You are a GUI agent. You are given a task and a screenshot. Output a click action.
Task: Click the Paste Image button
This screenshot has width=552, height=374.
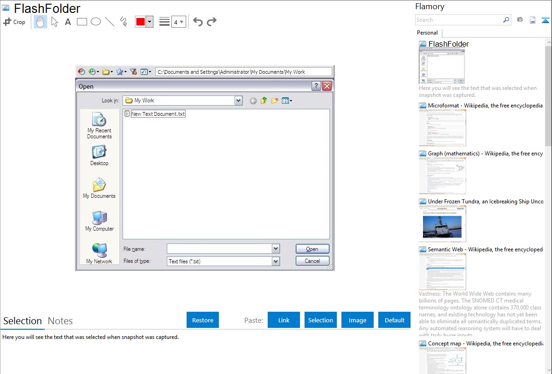[x=357, y=320]
